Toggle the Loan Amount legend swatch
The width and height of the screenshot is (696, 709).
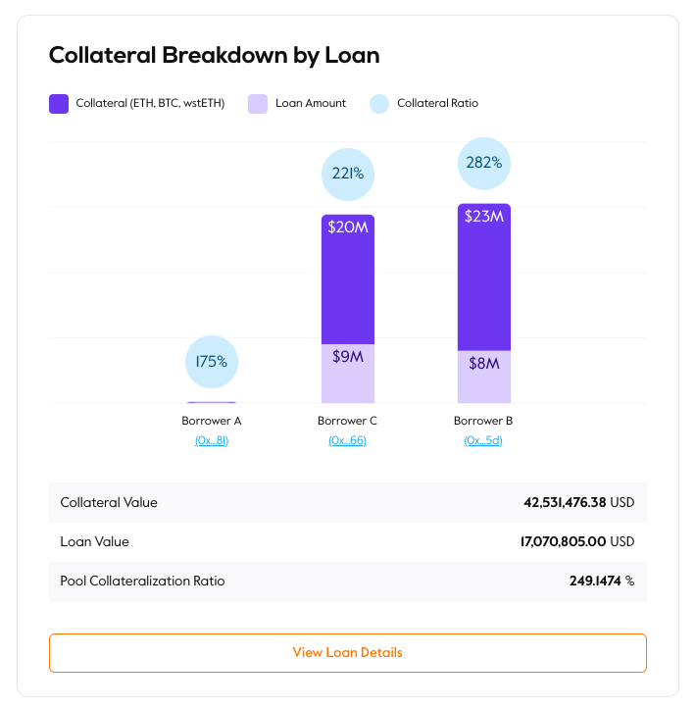[258, 104]
